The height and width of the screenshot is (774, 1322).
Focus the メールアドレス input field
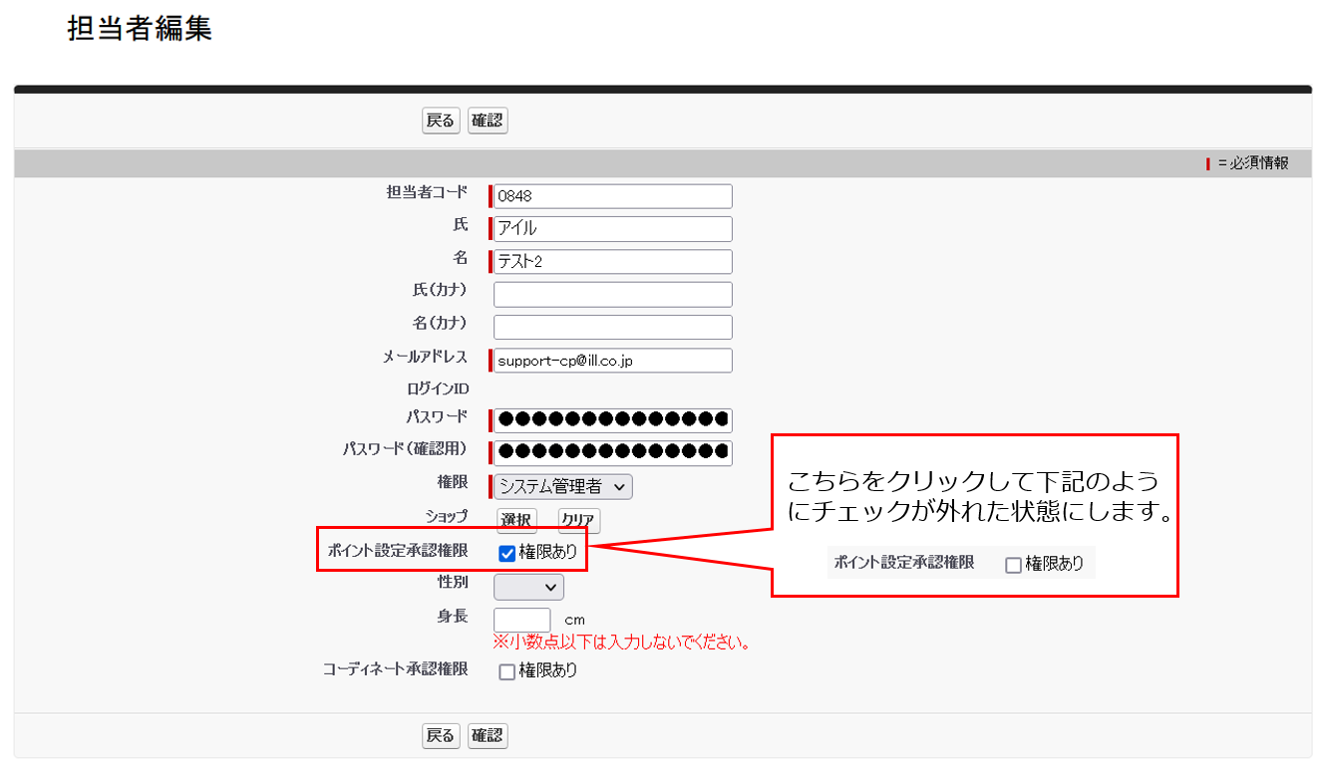[x=612, y=361]
